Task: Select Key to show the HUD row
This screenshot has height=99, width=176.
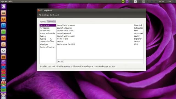Action: pyautogui.click(x=100, y=44)
